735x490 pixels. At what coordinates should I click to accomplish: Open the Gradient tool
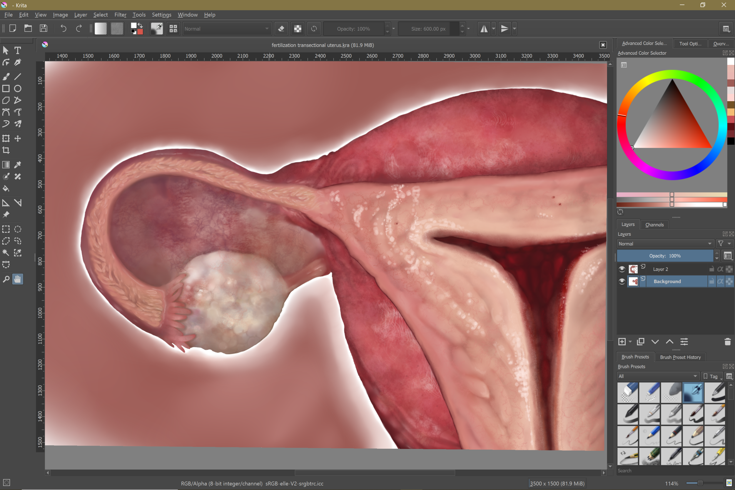[x=6, y=165]
